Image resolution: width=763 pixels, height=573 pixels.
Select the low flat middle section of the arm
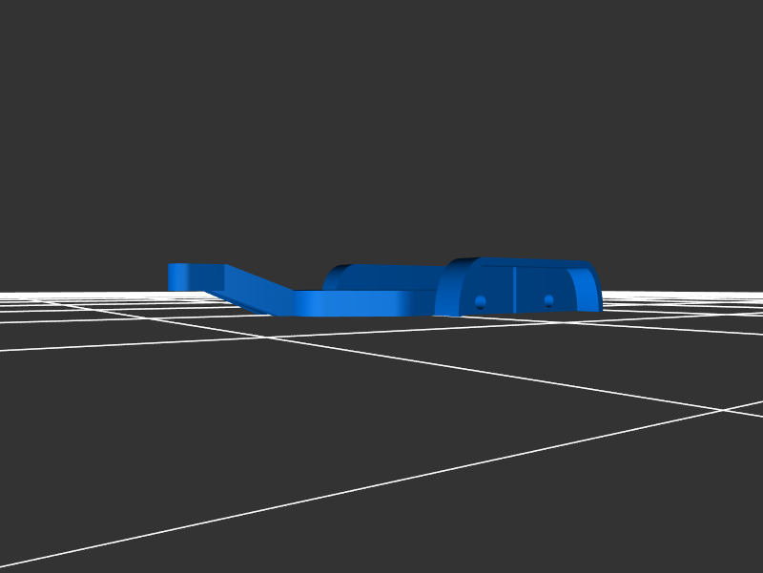tap(353, 303)
